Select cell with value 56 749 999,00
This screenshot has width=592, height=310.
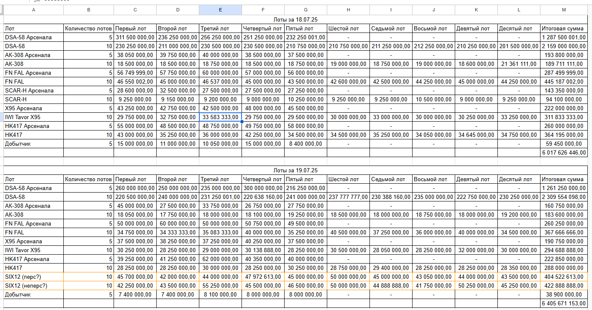(x=135, y=73)
